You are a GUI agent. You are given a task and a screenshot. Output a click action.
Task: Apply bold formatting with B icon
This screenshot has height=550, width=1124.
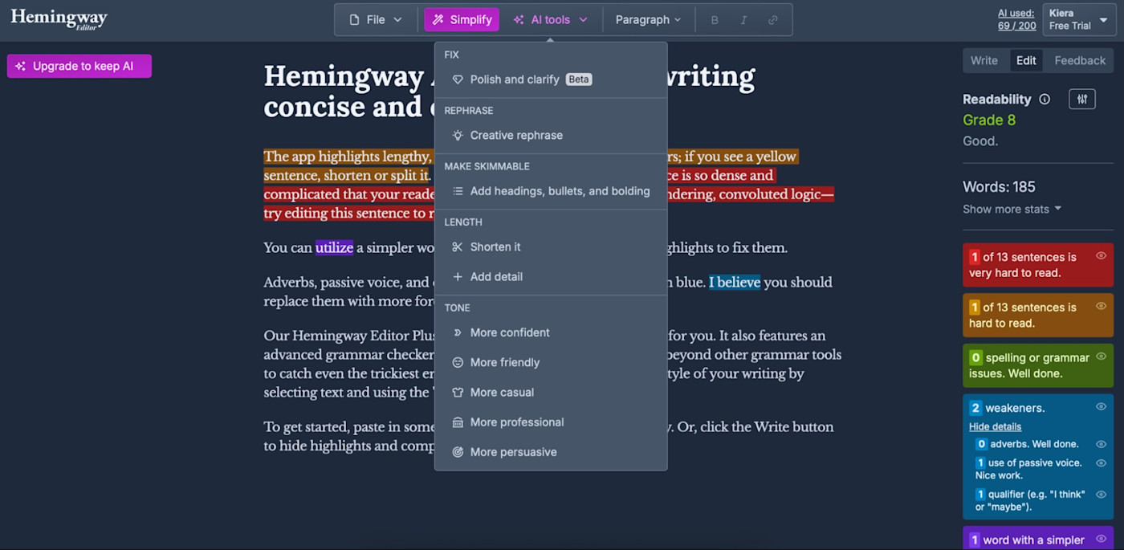715,20
